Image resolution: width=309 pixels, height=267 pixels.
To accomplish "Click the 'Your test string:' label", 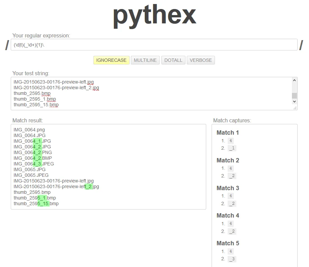I will (x=31, y=74).
